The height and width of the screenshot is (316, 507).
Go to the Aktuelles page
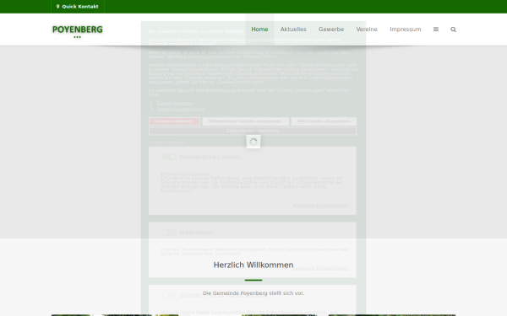tap(293, 29)
